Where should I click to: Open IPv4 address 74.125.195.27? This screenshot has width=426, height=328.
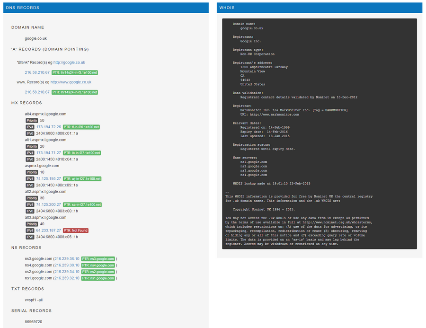coord(49,178)
